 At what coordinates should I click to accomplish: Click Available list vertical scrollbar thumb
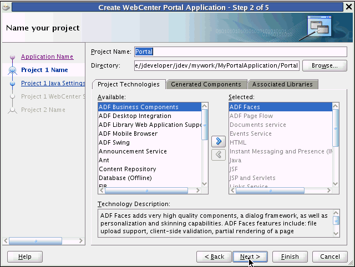pyautogui.click(x=205, y=125)
